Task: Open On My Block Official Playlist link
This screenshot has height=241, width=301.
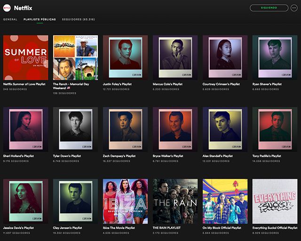Action: click(222, 228)
